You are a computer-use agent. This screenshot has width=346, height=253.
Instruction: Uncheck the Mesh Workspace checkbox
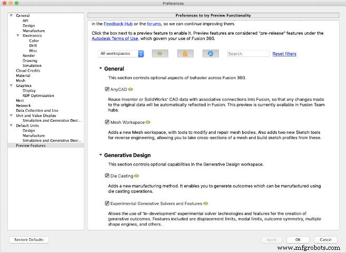point(107,122)
